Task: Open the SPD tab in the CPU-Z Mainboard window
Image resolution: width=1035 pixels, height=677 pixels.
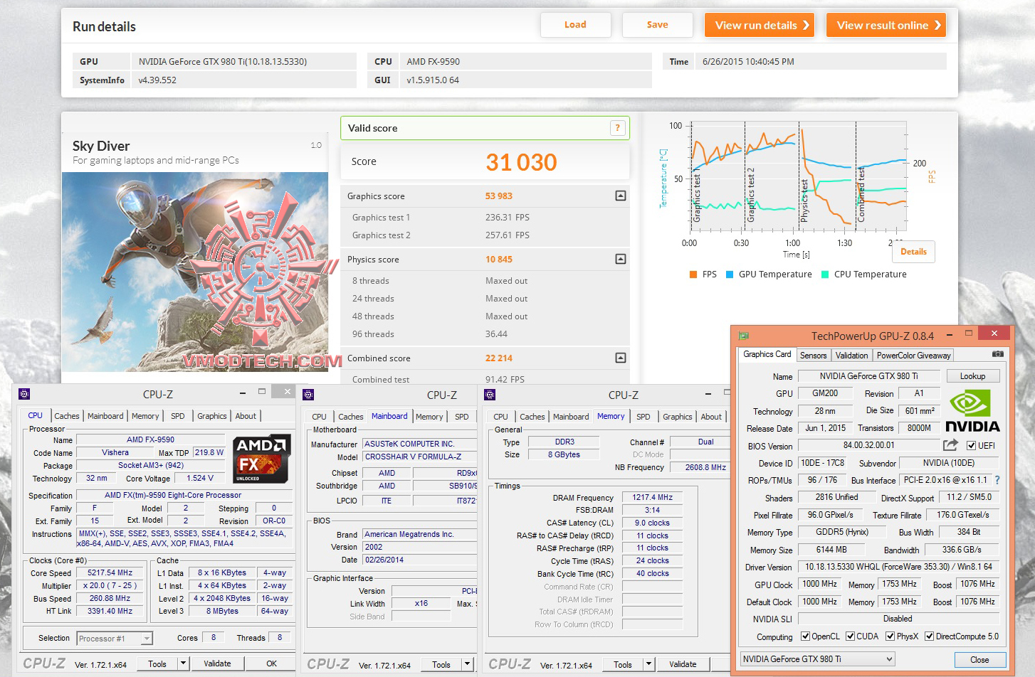Action: pos(462,417)
